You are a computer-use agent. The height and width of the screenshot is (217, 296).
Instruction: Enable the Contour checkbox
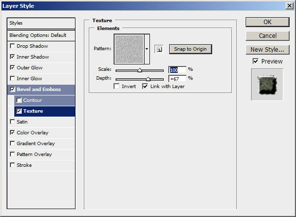point(19,100)
